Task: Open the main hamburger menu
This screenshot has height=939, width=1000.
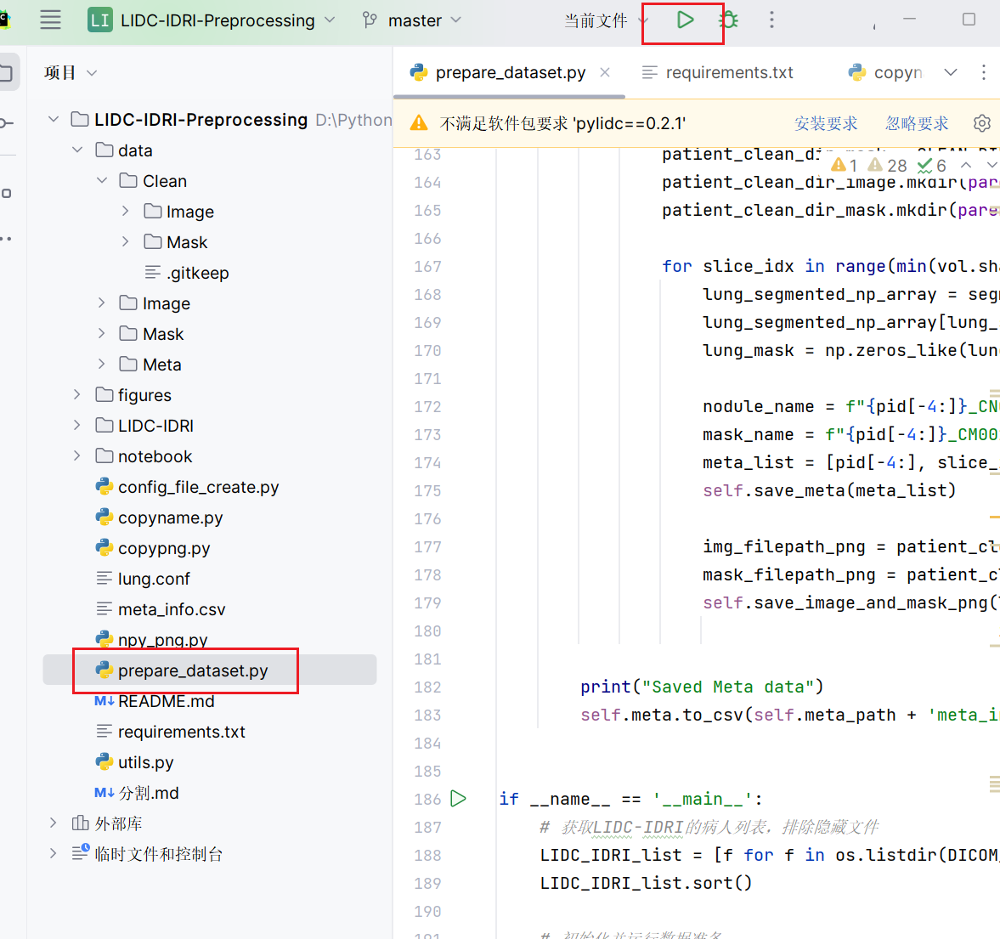Action: (x=50, y=20)
